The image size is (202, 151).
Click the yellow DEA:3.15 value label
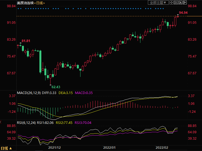click(65, 93)
